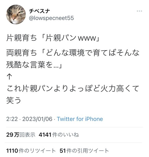Select tweet line starting with 片親育ち
The height and width of the screenshot is (157, 149).
pyautogui.click(x=53, y=38)
